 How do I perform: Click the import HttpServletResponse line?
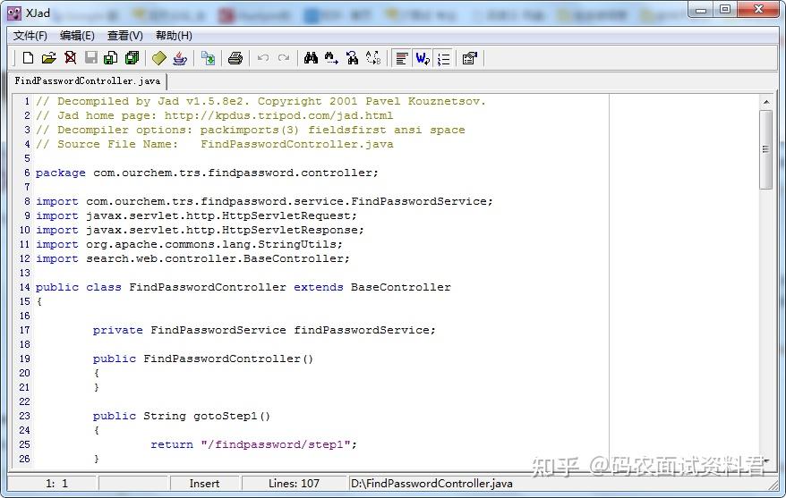click(200, 231)
